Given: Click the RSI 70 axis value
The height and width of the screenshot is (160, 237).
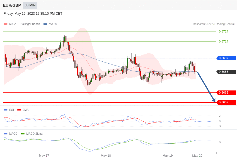Looking at the screenshot, I should click(x=221, y=116).
